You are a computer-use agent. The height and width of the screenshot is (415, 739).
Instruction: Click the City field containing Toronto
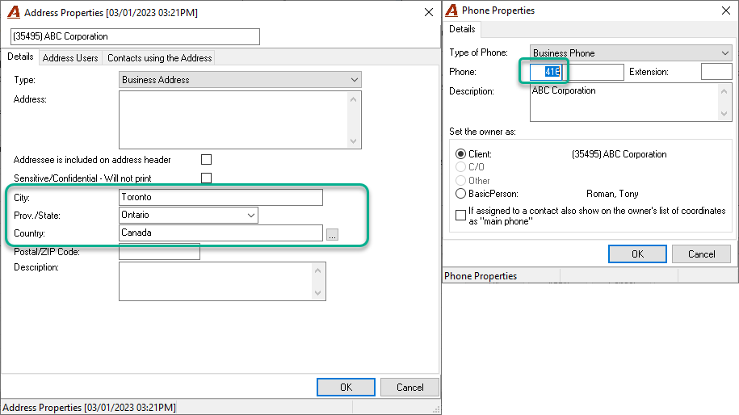220,197
